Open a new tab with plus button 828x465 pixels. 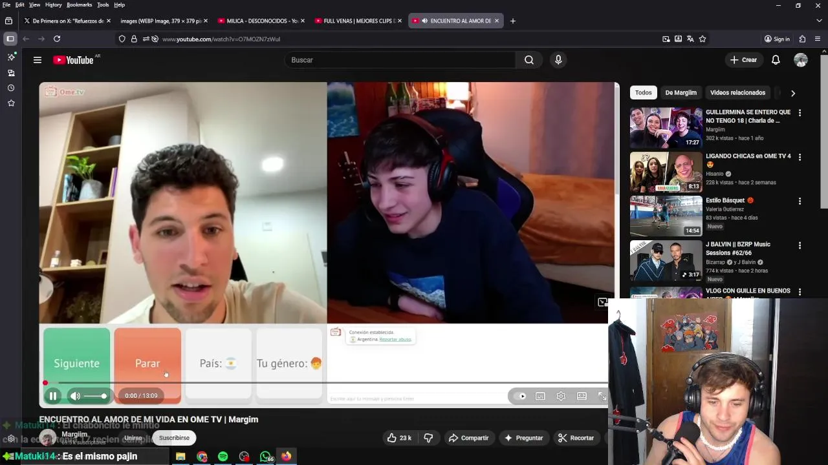[513, 21]
